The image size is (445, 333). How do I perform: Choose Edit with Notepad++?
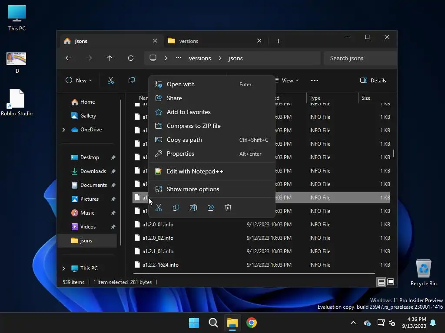(x=212, y=172)
